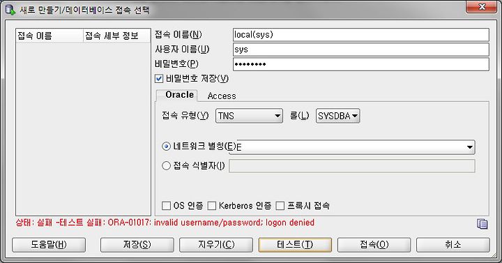Click the 접속 이름 field containing local(sys)
Image resolution: width=502 pixels, height=263 pixels.
tap(361, 35)
